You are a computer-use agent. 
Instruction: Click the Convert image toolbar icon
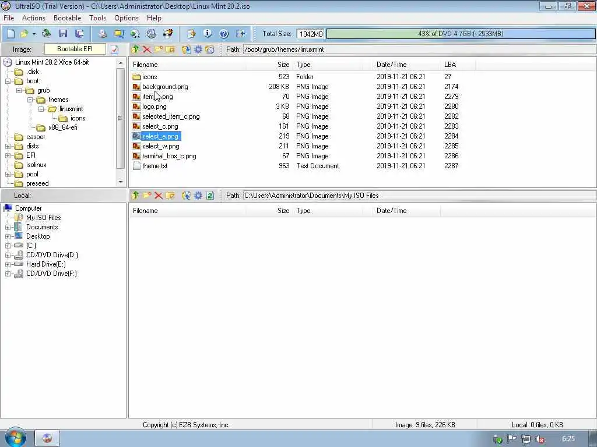coord(135,34)
